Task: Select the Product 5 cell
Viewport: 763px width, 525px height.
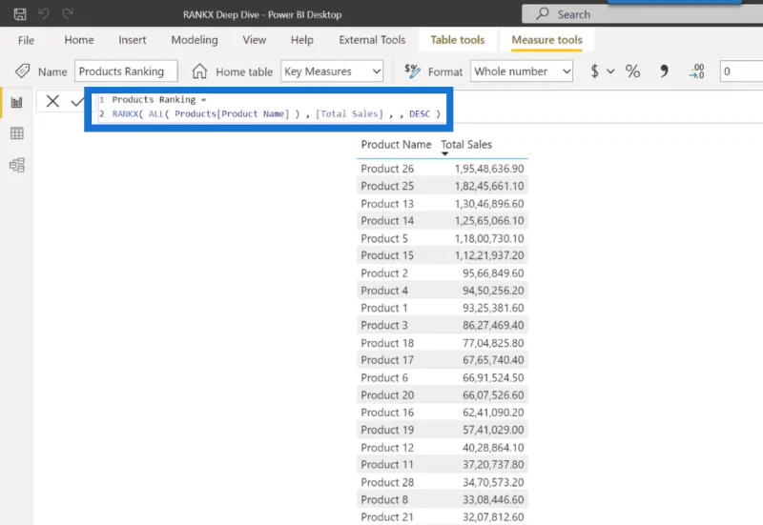Action: [384, 239]
